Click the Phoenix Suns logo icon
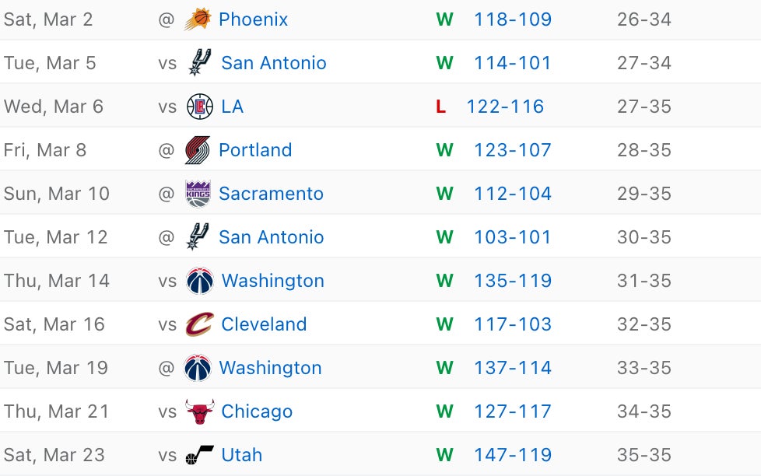761x476 pixels. pyautogui.click(x=198, y=19)
